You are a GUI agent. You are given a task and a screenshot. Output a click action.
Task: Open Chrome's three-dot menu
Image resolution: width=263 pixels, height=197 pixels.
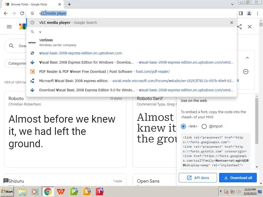[257, 13]
